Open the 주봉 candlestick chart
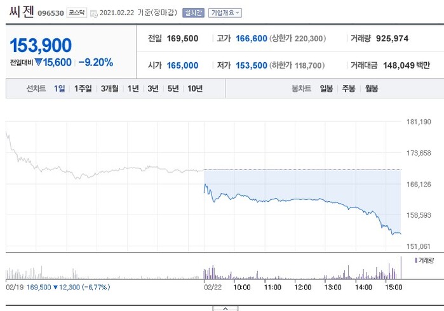This screenshot has height=311, width=444. (348, 89)
